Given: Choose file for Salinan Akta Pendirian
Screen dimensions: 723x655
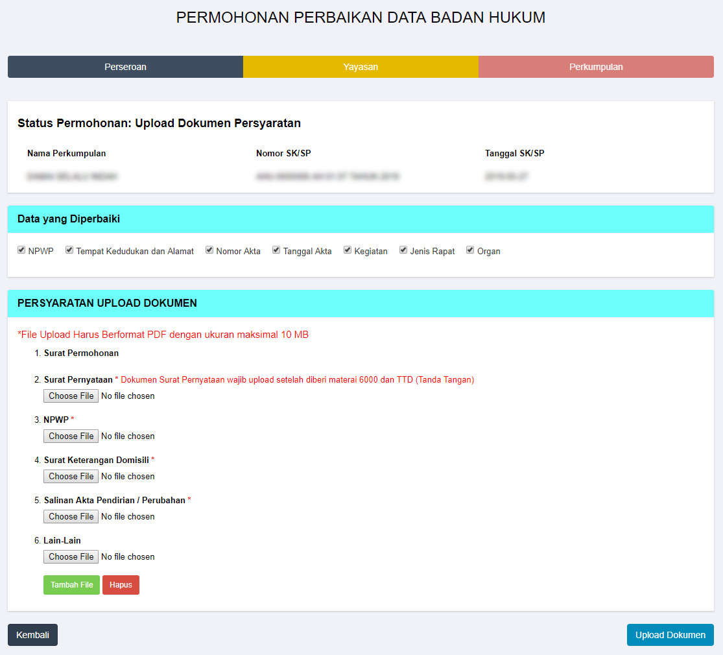Looking at the screenshot, I should coord(71,516).
